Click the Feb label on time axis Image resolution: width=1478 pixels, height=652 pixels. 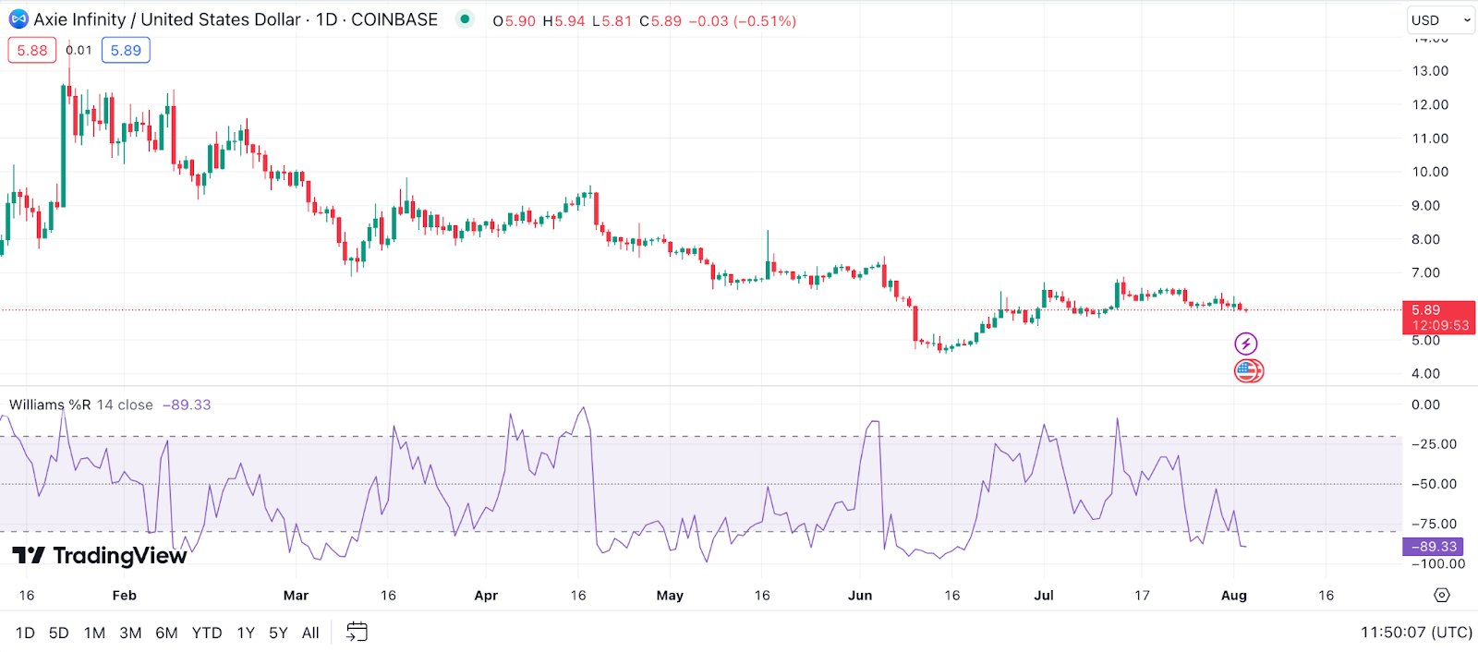tap(124, 596)
